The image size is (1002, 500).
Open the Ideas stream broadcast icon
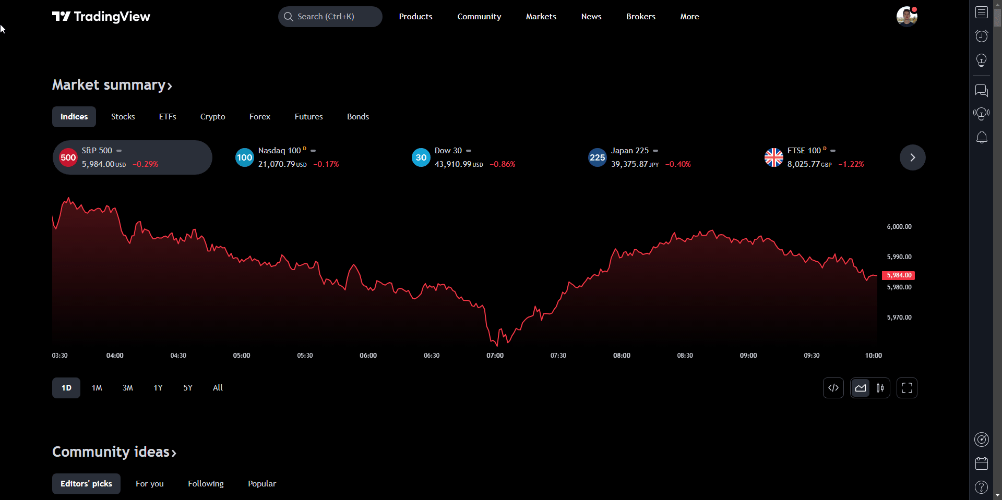click(982, 114)
